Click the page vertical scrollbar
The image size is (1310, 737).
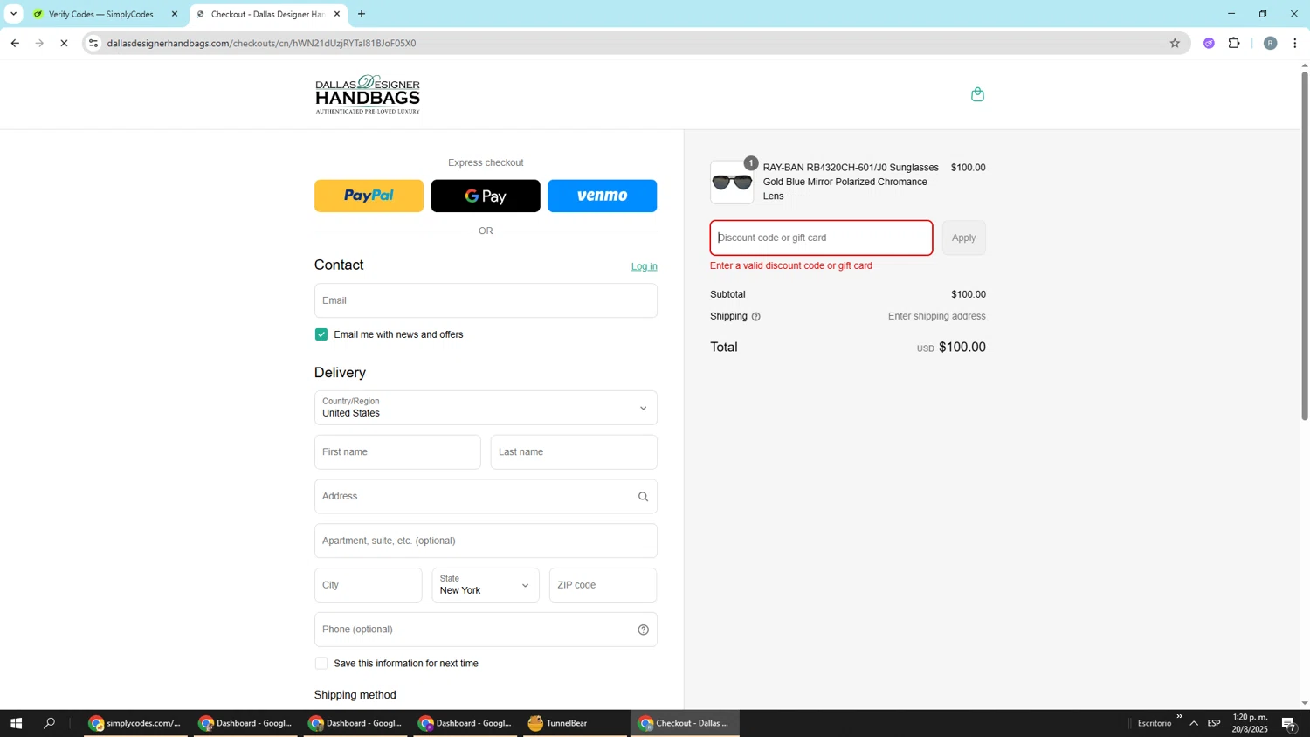(x=1305, y=245)
